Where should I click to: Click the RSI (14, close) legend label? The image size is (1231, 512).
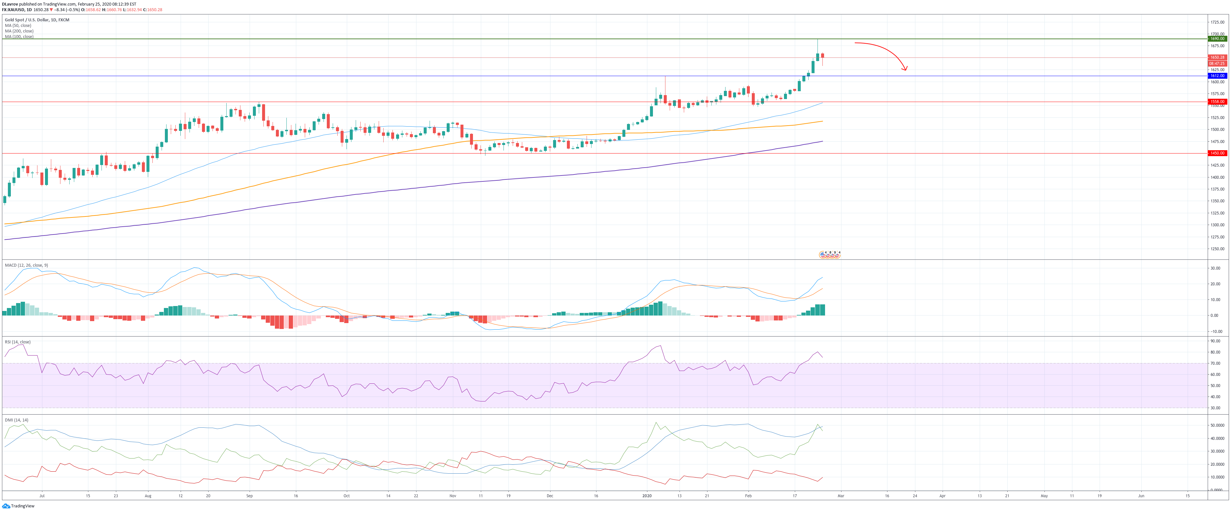coord(18,342)
